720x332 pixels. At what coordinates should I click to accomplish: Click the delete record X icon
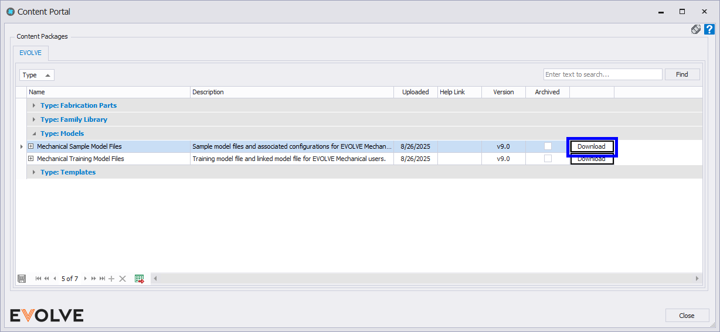(123, 279)
